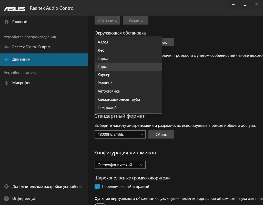Click the Сохранить button
This screenshot has height=205, width=263.
[107, 20]
